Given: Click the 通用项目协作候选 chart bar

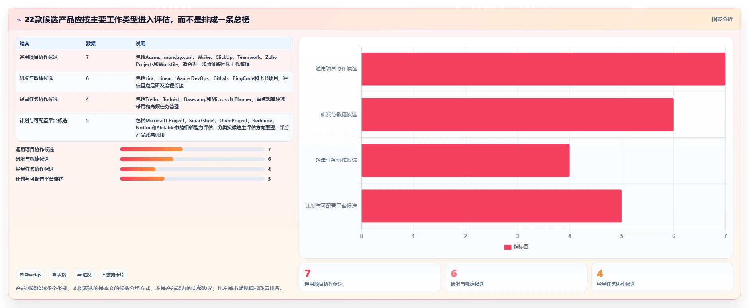Looking at the screenshot, I should (x=543, y=69).
